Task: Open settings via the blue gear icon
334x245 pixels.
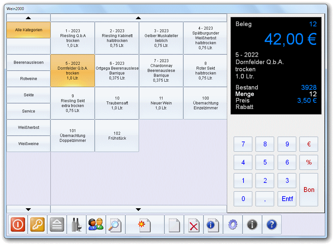Action: 233,225
